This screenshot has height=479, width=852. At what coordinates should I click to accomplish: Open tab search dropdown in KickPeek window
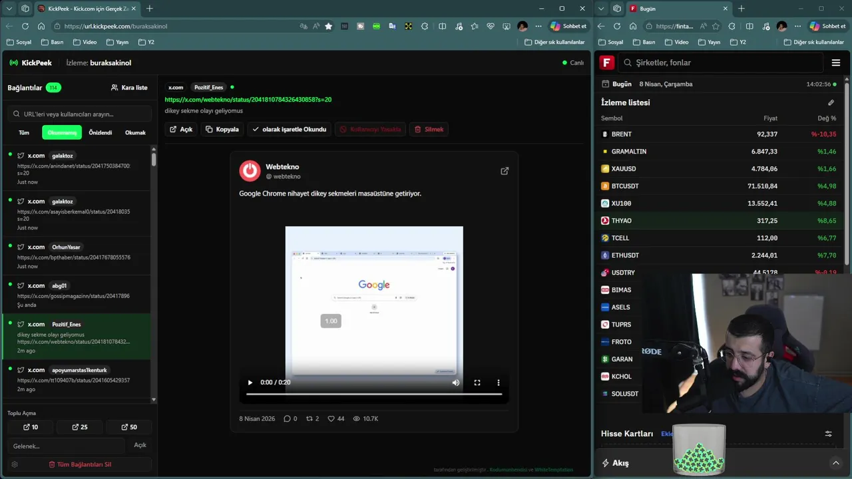pyautogui.click(x=9, y=9)
